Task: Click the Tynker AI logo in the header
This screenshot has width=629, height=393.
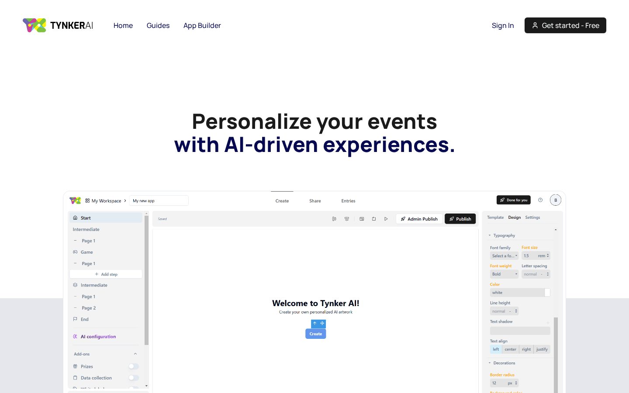Action: 58,25
